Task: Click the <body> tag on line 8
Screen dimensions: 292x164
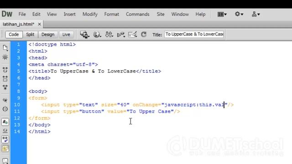Action: (38, 91)
